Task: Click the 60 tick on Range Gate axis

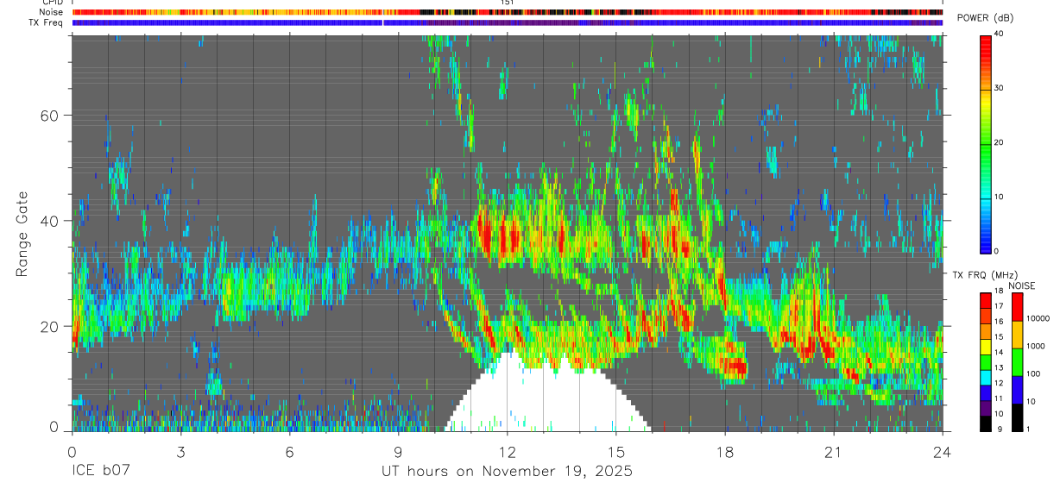Action: [x=51, y=115]
